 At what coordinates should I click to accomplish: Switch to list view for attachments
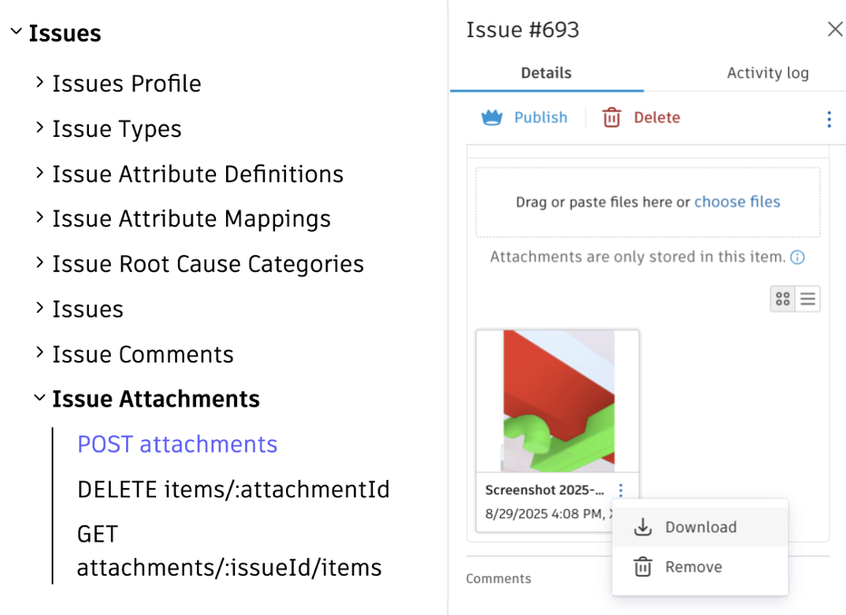807,298
